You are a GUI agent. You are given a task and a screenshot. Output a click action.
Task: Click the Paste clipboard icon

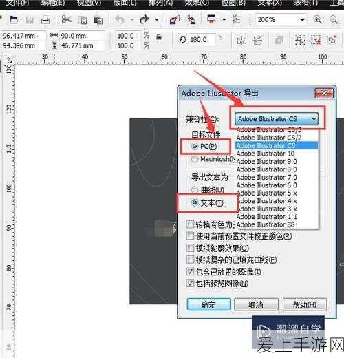[98, 20]
